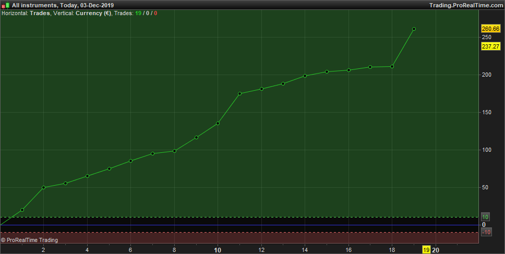This screenshot has width=505, height=254.
Task: Click the red -10 threshold label
Action: coord(486,232)
